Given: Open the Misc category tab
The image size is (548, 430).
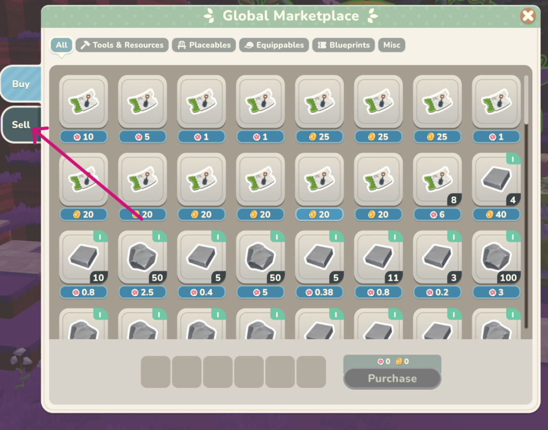Looking at the screenshot, I should tap(391, 45).
